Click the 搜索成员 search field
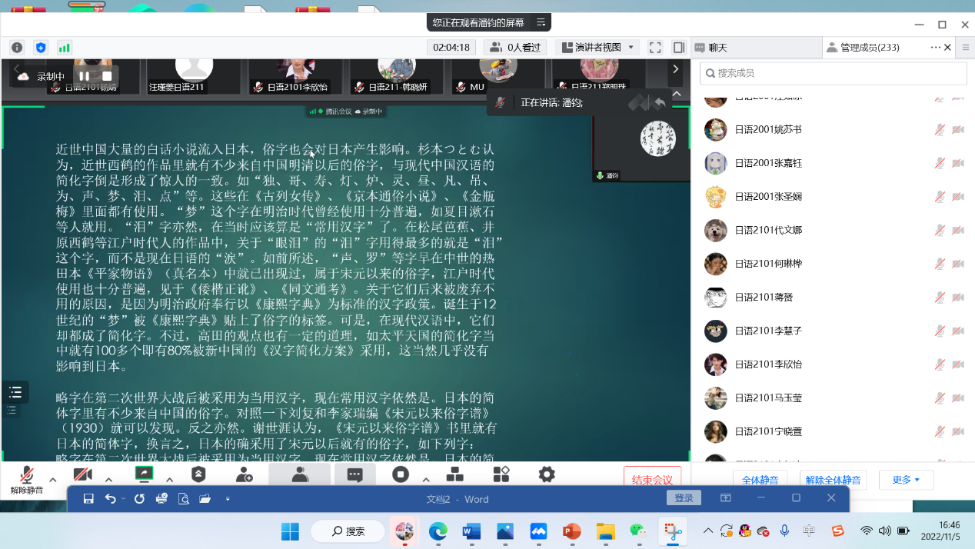975x549 pixels. (x=833, y=73)
